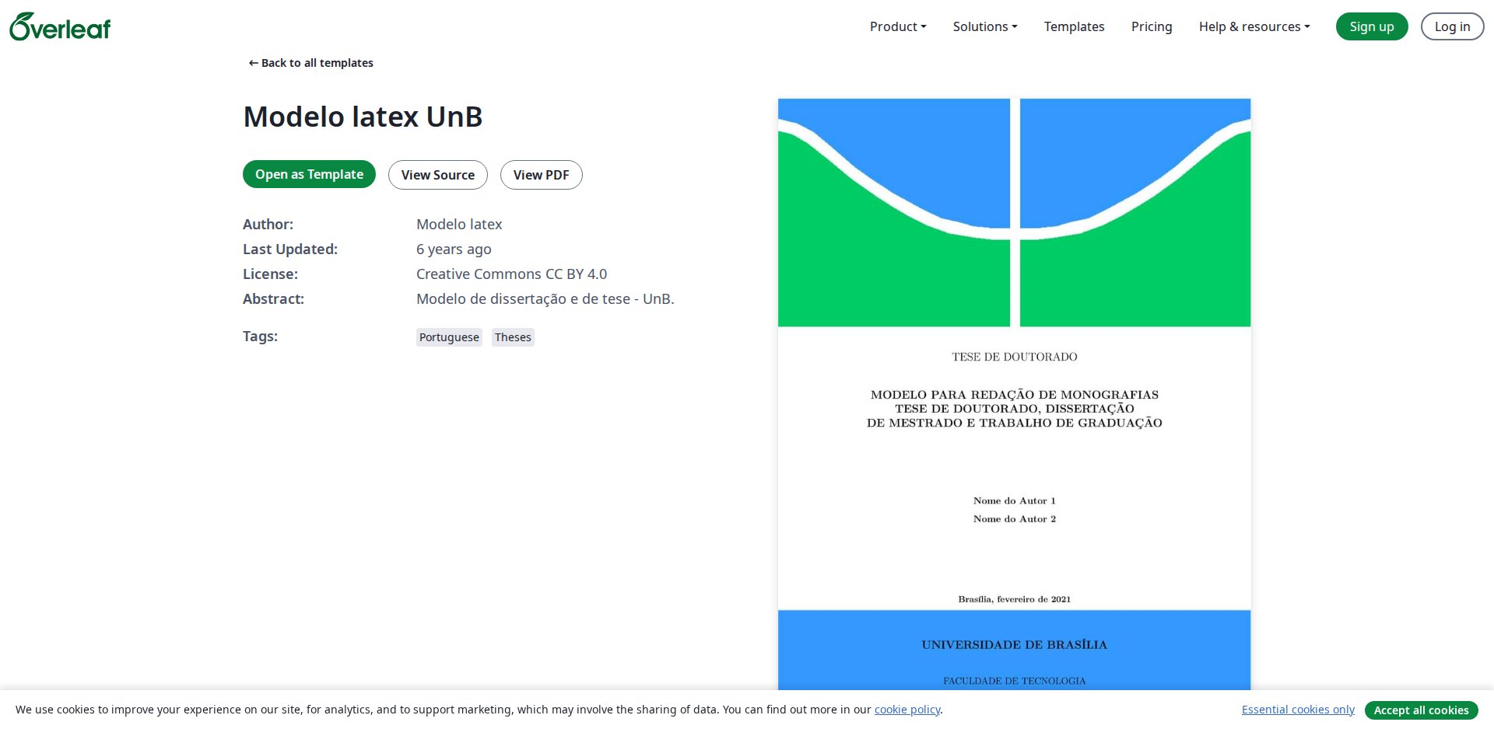Click the Modelo latex UnB title
The width and height of the screenshot is (1494, 729).
[363, 117]
